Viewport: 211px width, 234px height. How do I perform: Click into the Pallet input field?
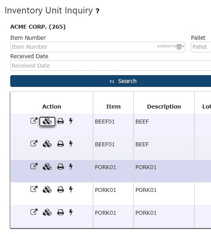201,47
